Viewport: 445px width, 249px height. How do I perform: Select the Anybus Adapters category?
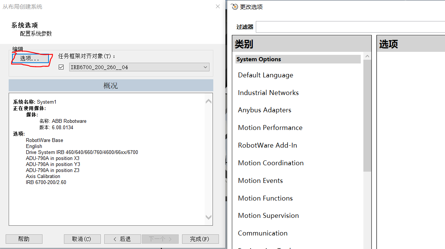click(264, 110)
